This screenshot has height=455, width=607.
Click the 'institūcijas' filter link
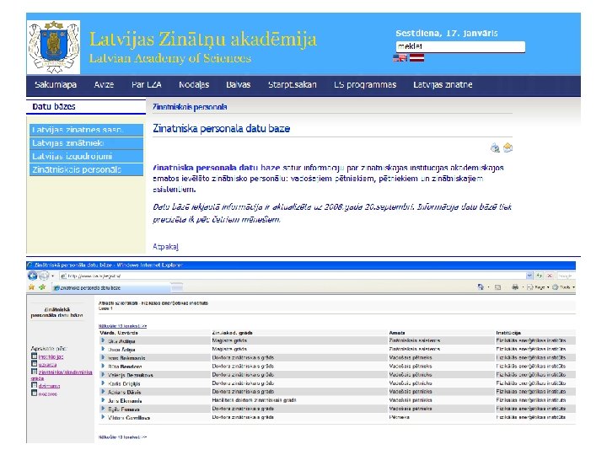point(51,356)
